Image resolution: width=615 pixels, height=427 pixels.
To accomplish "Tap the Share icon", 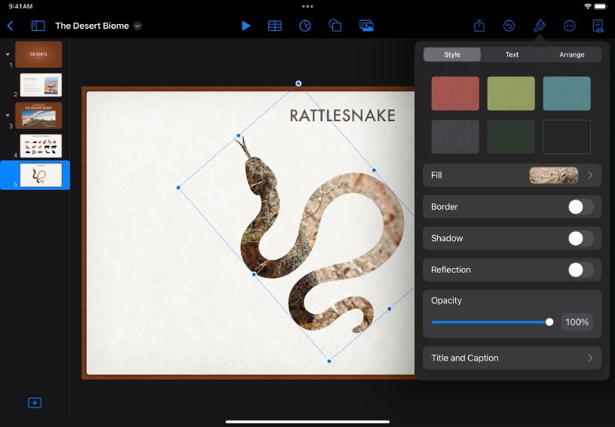I will point(479,26).
